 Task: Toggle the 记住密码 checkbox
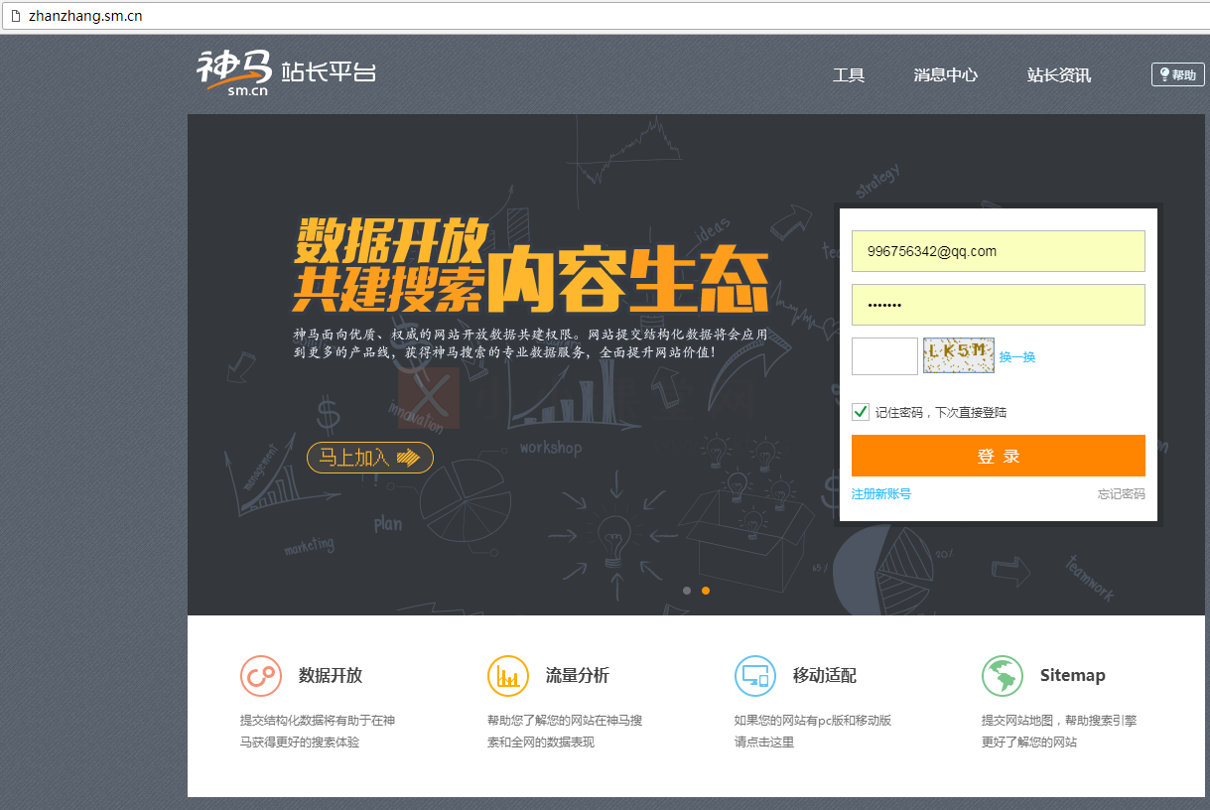(861, 412)
